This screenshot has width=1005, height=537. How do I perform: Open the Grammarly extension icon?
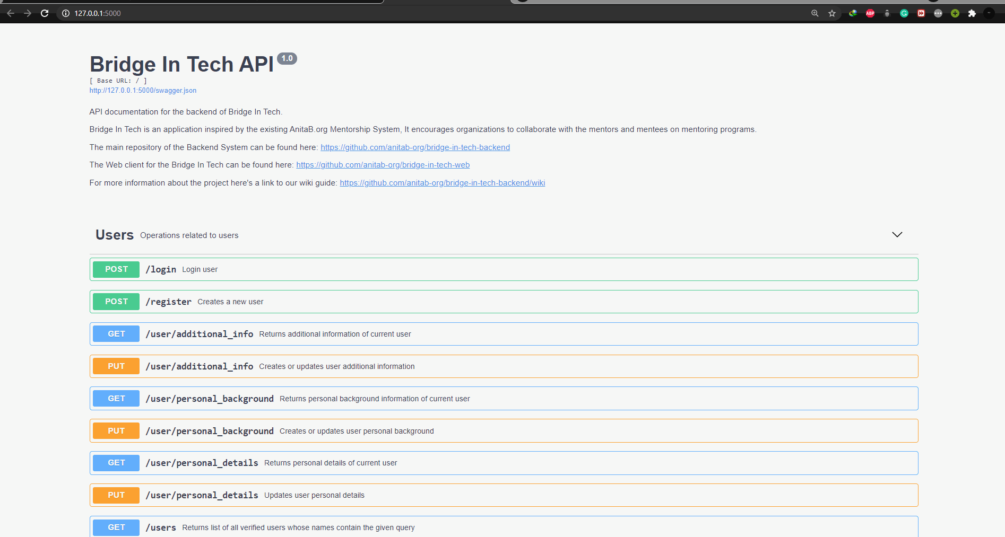[904, 13]
